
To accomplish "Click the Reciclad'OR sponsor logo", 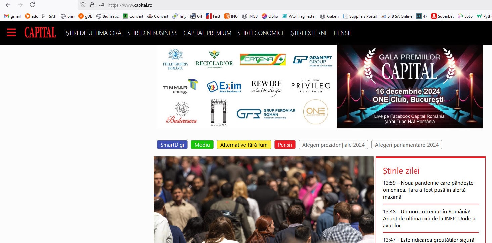I will pyautogui.click(x=214, y=60).
